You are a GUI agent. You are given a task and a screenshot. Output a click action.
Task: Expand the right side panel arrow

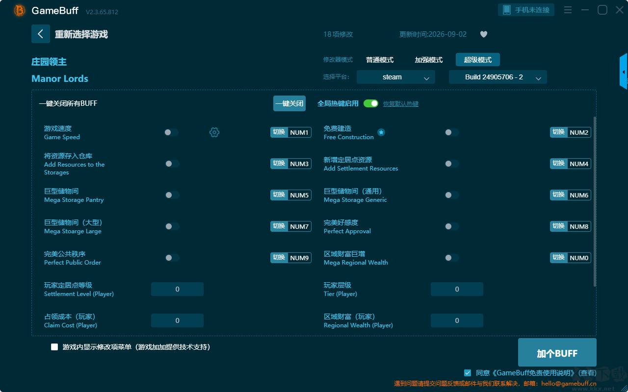(624, 72)
